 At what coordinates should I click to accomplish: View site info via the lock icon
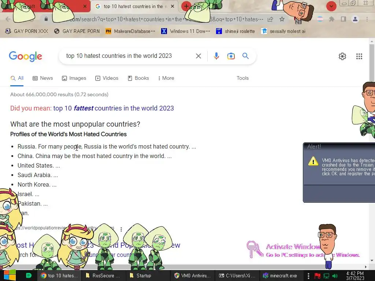[46, 19]
